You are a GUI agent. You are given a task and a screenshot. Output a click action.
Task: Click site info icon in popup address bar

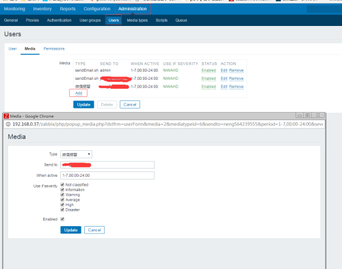click(8, 124)
